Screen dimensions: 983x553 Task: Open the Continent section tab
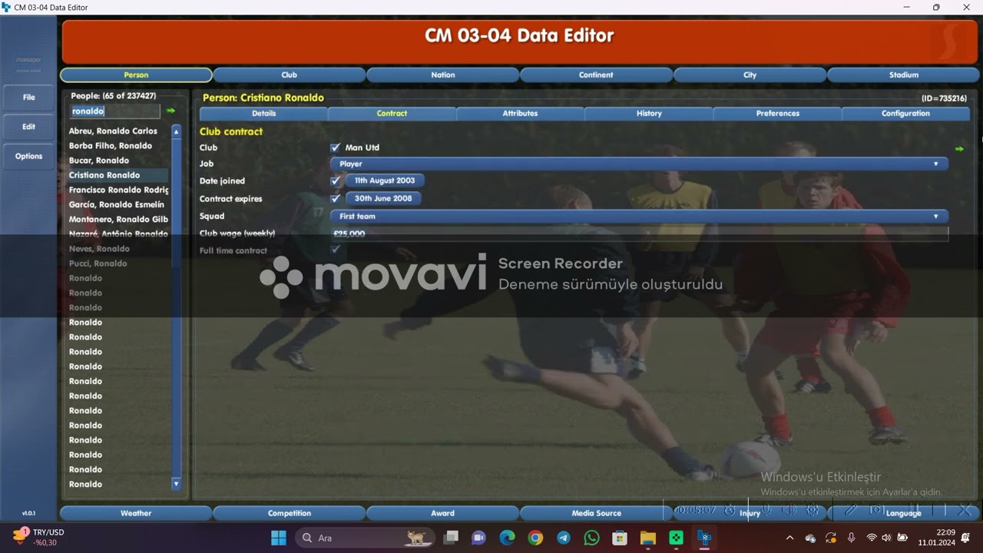pos(596,75)
